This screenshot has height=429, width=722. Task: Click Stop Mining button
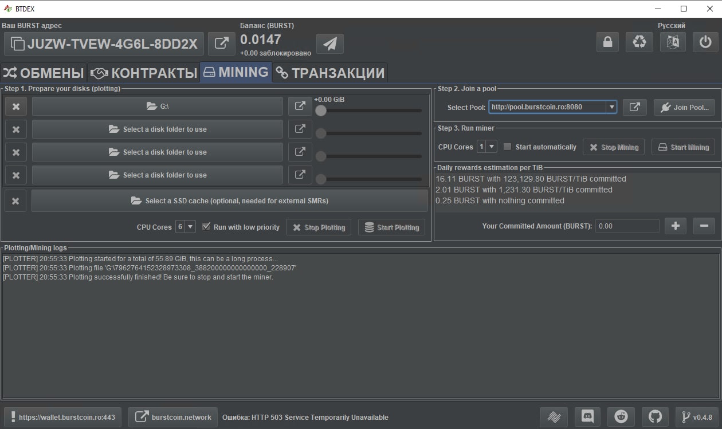click(x=614, y=147)
